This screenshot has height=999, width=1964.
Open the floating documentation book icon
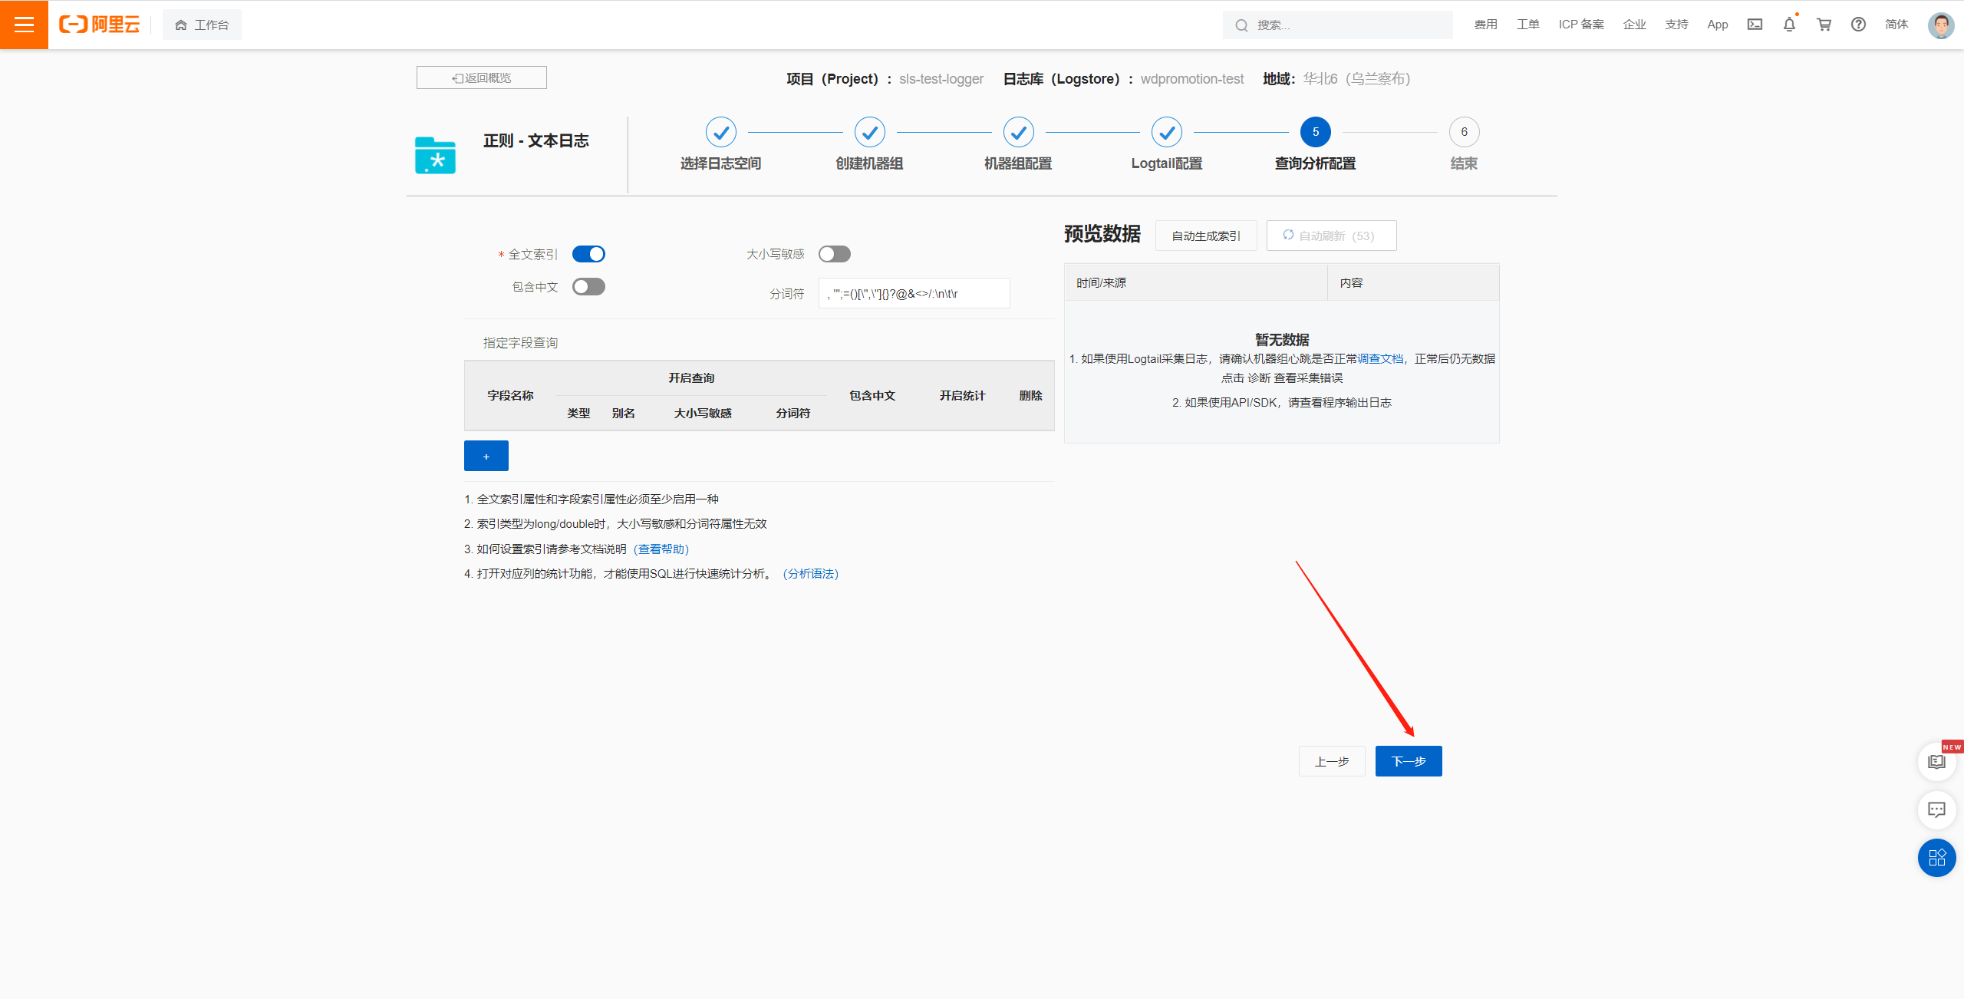click(x=1936, y=762)
